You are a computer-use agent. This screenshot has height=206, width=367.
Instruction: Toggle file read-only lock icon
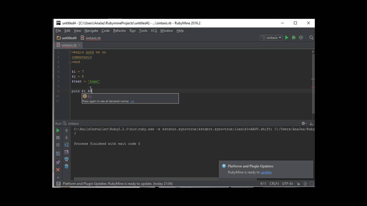298,184
